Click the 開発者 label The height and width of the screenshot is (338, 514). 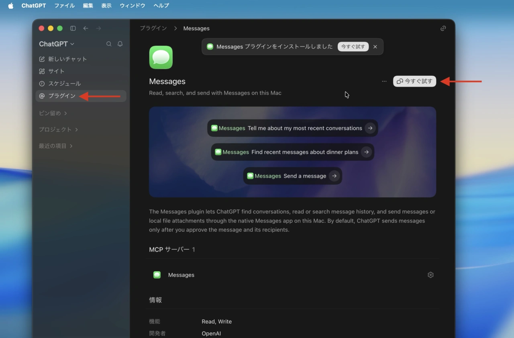pos(157,334)
